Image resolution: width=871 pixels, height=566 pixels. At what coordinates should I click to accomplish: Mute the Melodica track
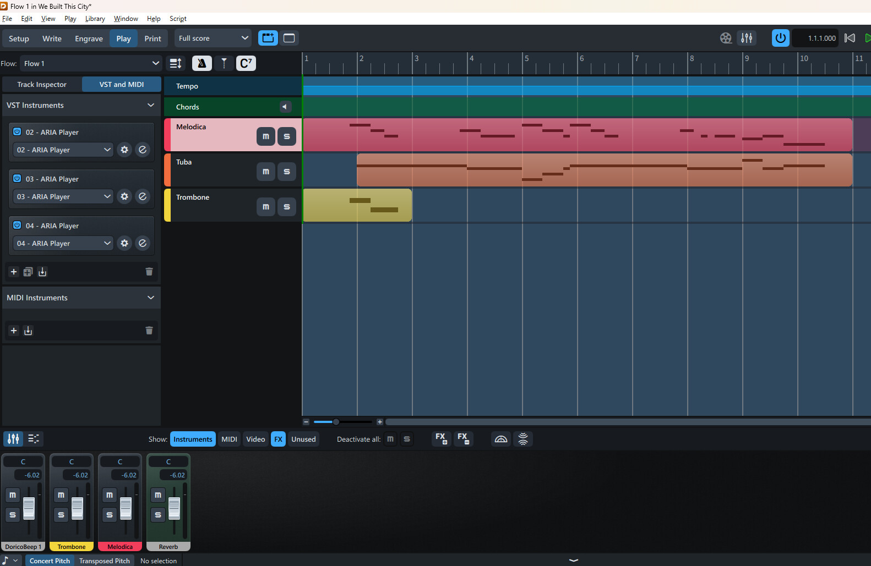266,136
